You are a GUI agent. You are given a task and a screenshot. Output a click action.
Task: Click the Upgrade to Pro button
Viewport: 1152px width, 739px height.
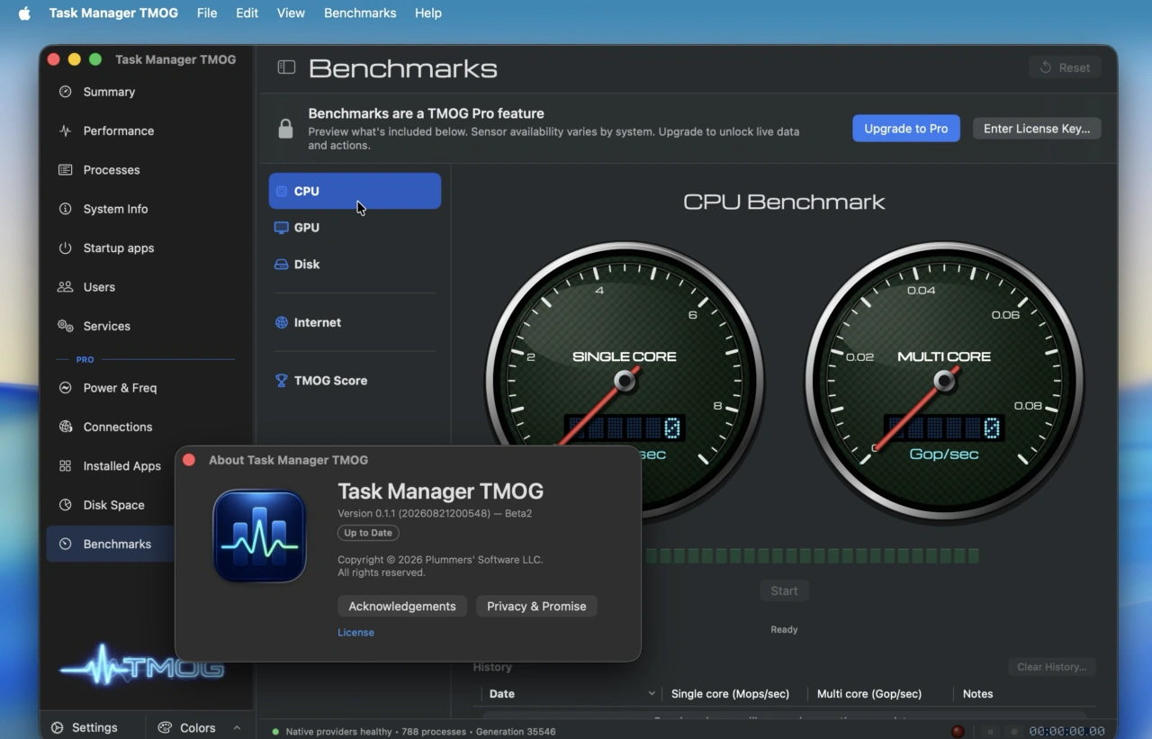(906, 129)
